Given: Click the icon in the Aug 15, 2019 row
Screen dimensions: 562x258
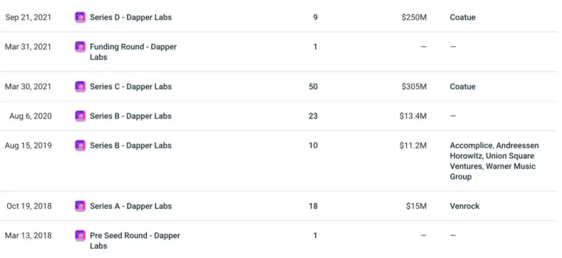Looking at the screenshot, I should point(80,146).
